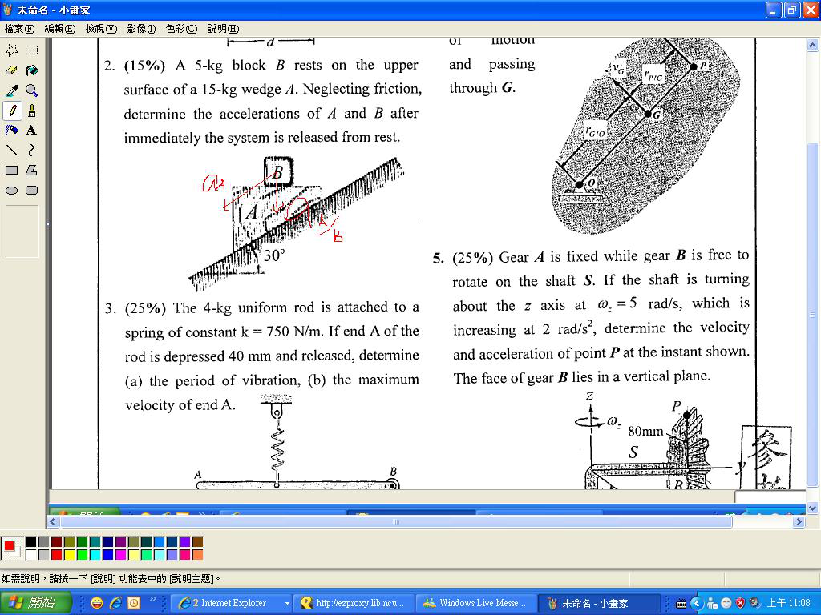821x615 pixels.
Task: Select the Free-Form Select tool
Action: coord(12,50)
